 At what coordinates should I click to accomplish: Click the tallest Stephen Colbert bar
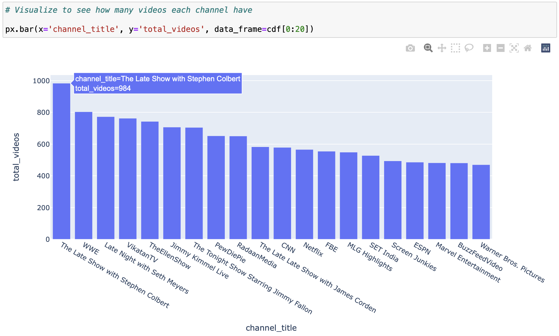pyautogui.click(x=61, y=161)
